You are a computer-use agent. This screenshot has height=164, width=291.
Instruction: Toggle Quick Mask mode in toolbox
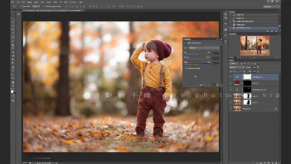pyautogui.click(x=13, y=97)
